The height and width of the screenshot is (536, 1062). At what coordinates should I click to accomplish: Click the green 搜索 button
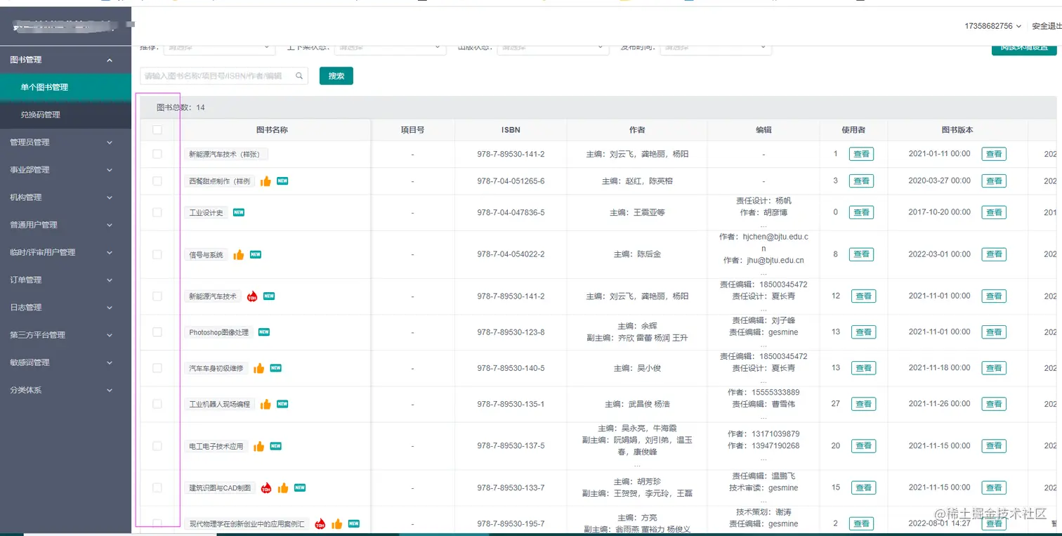(x=336, y=76)
